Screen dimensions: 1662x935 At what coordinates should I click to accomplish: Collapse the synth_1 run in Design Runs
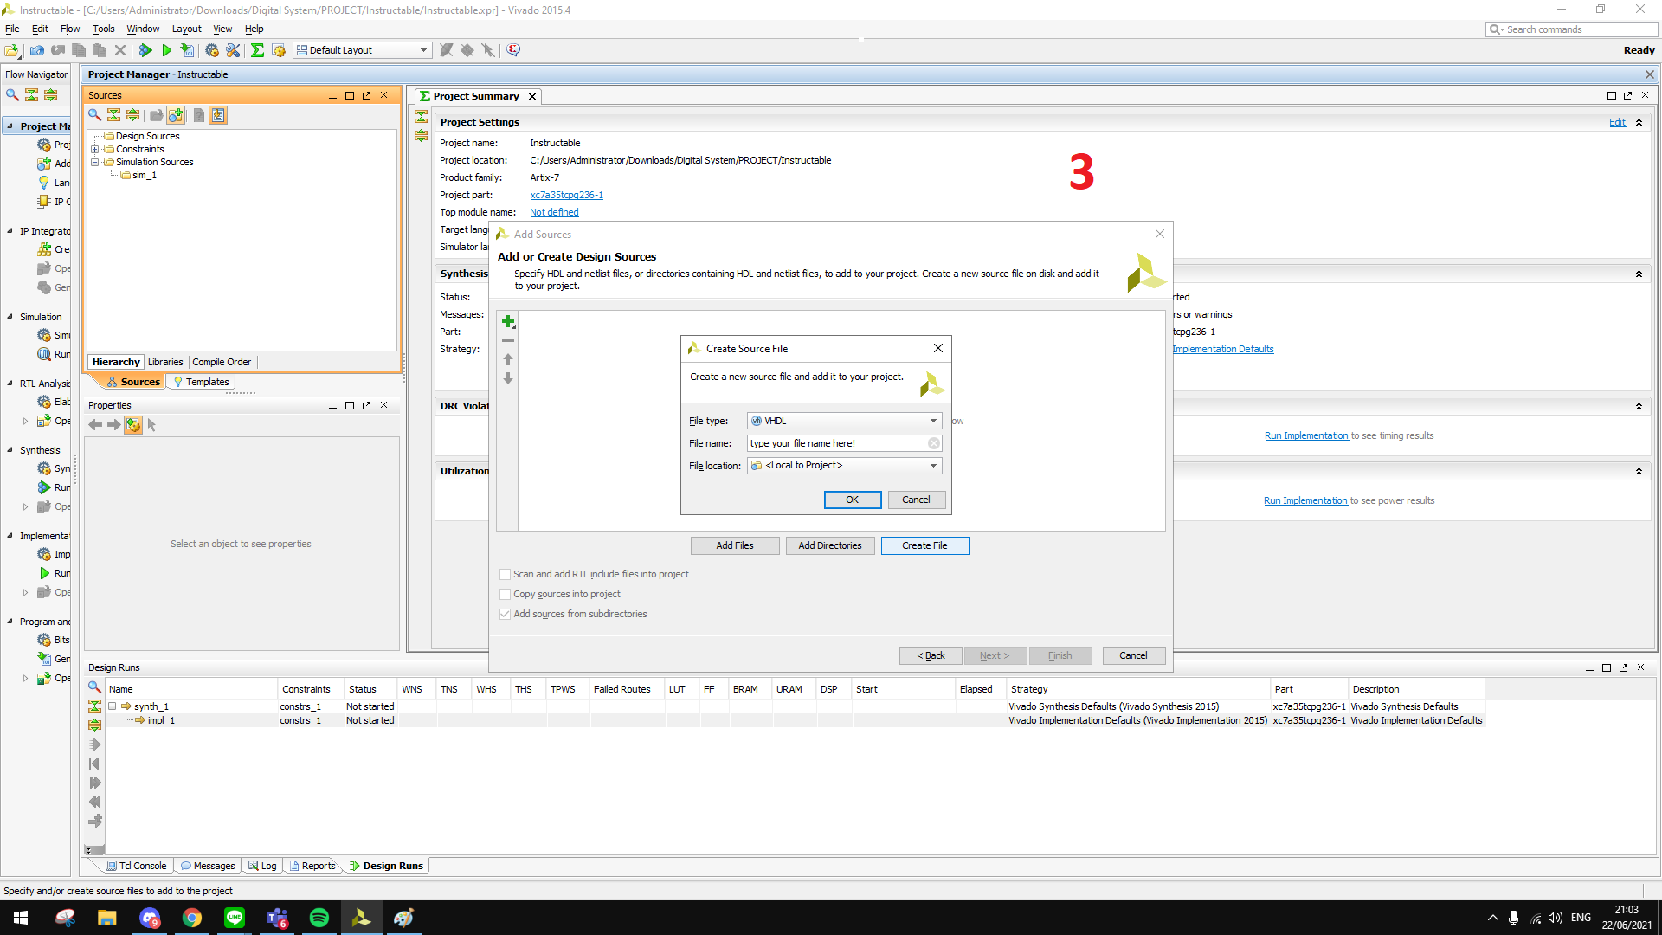click(113, 706)
